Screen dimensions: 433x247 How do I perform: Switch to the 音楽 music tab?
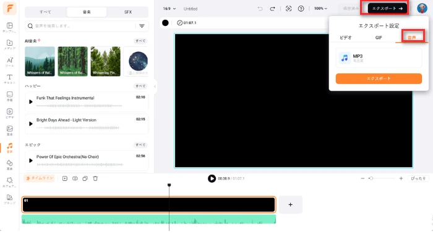87,12
